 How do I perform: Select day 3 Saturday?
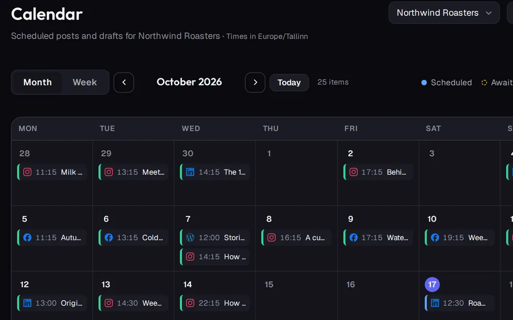coord(432,154)
